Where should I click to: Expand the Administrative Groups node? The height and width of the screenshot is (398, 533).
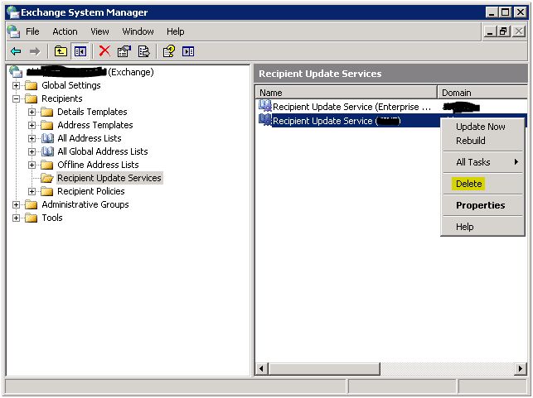click(16, 204)
